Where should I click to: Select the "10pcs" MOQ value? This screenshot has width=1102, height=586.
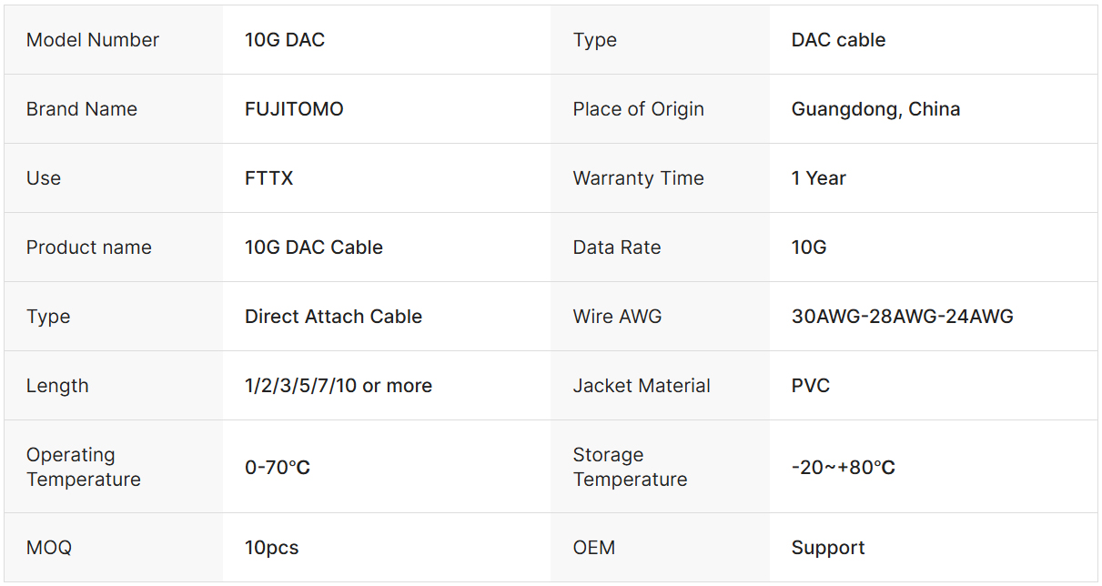272,548
